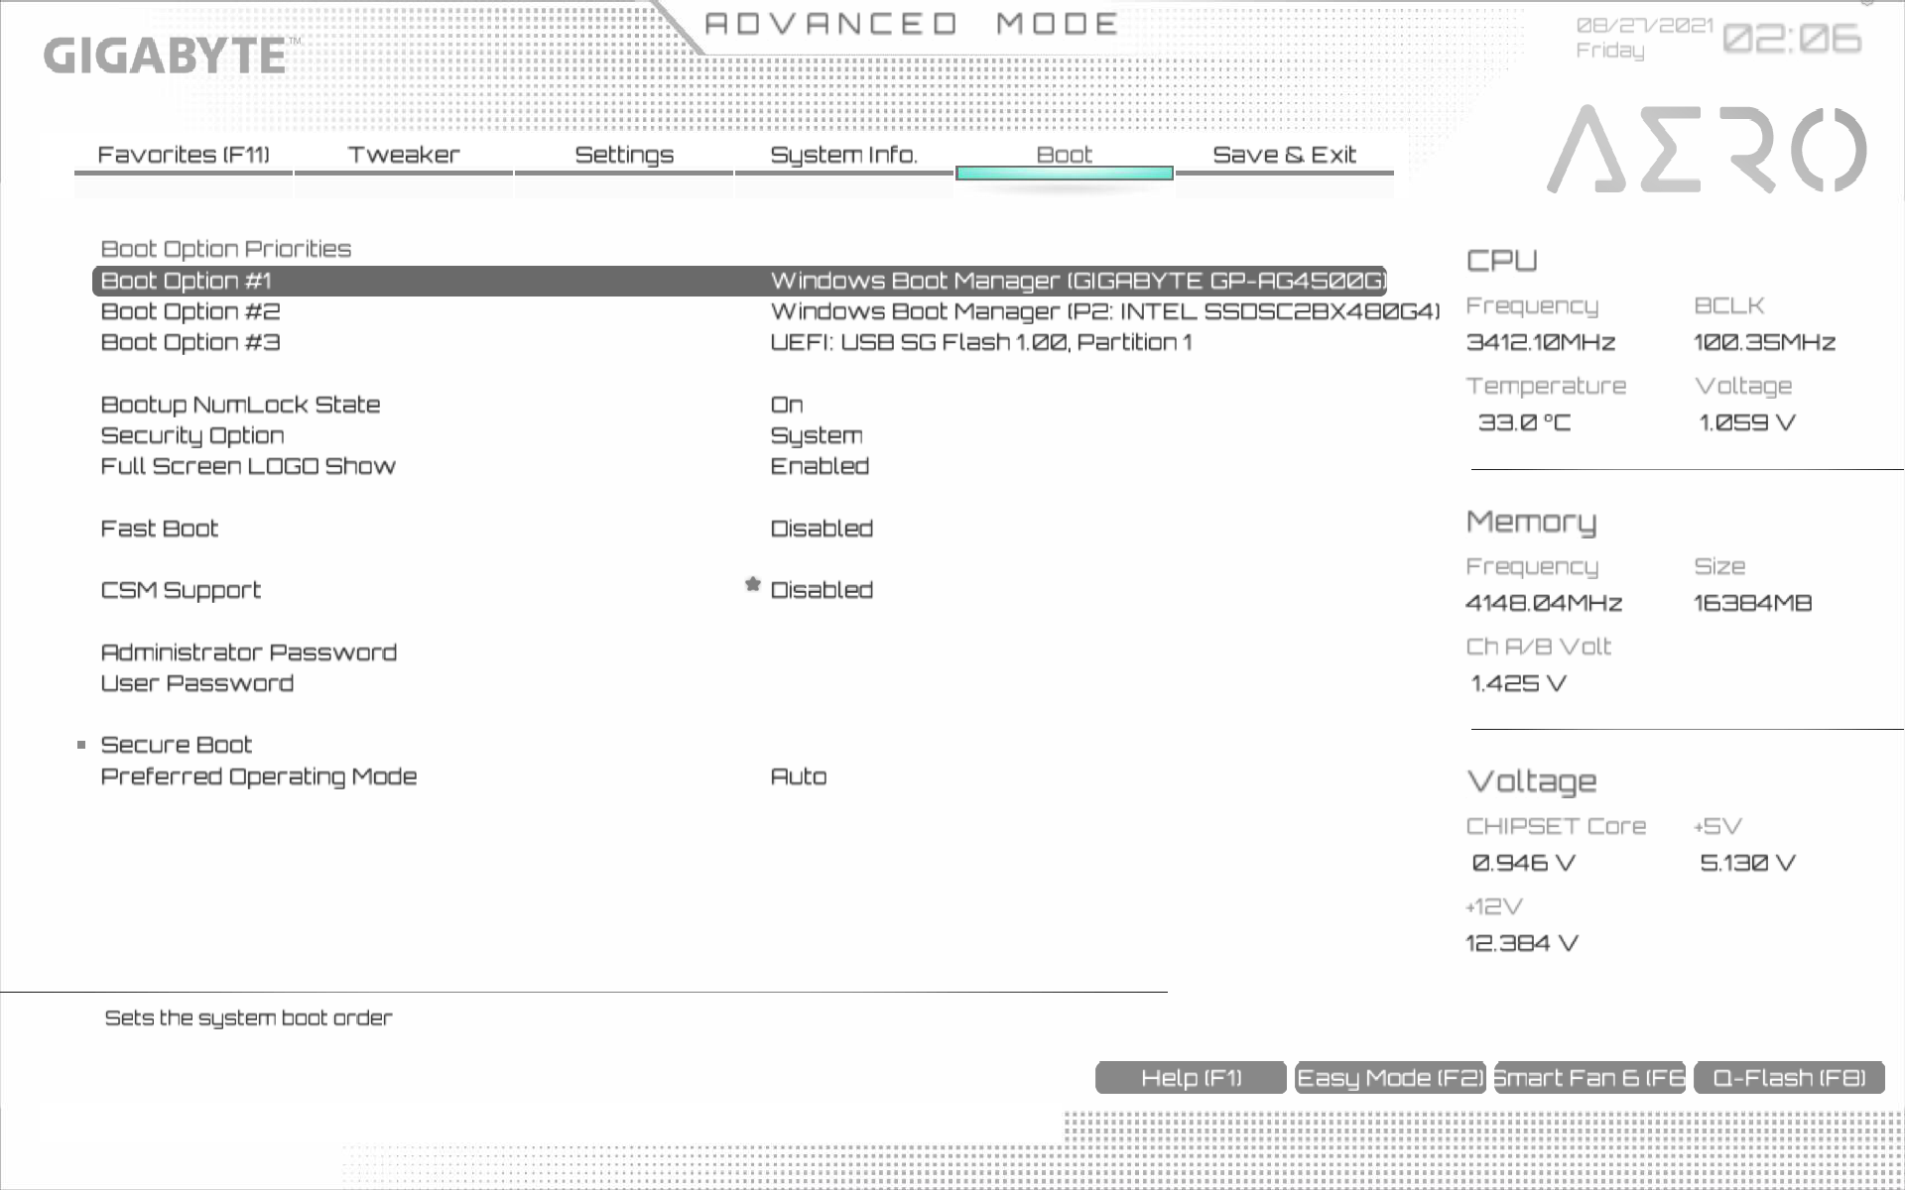
Task: Set the Administrator Password entry
Action: point(248,653)
